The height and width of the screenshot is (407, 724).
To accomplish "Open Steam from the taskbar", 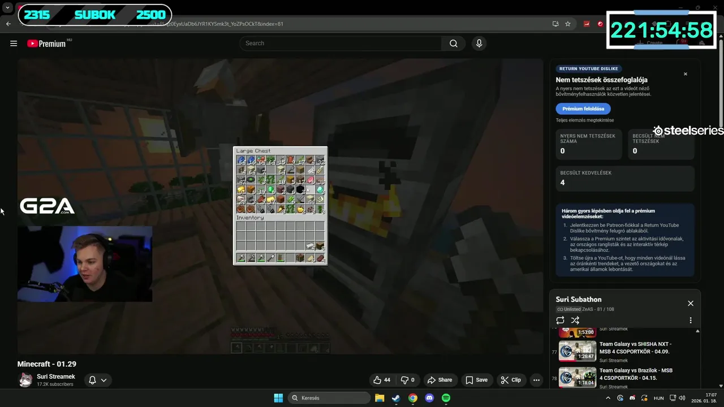I will pos(396,398).
